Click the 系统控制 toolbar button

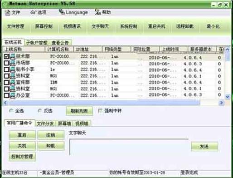click(x=128, y=26)
